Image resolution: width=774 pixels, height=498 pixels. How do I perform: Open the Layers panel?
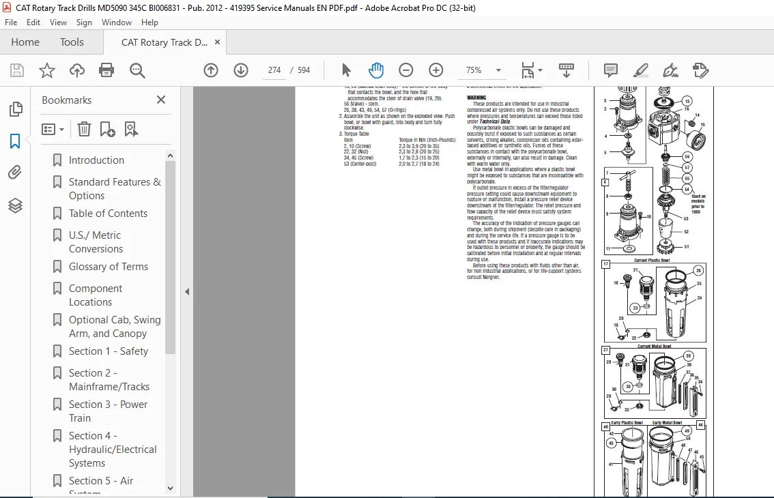point(15,205)
